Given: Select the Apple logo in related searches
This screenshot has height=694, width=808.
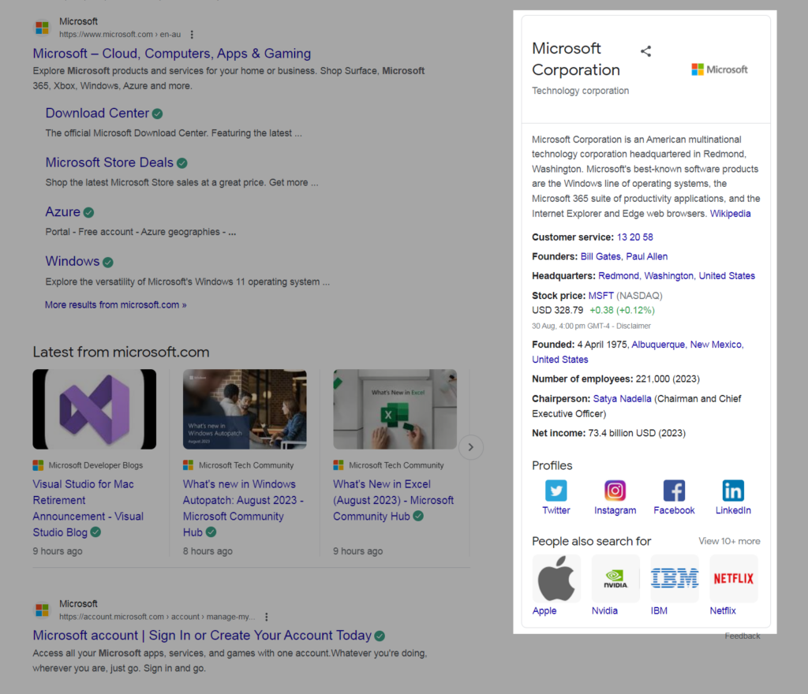Looking at the screenshot, I should pyautogui.click(x=556, y=578).
